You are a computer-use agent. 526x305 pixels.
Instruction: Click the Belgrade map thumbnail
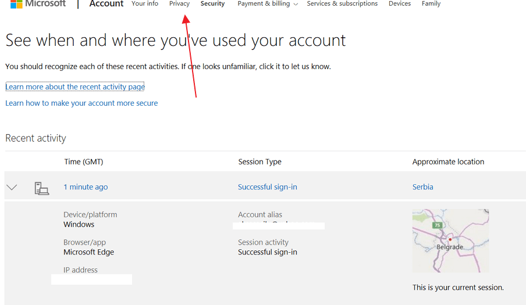pyautogui.click(x=450, y=241)
